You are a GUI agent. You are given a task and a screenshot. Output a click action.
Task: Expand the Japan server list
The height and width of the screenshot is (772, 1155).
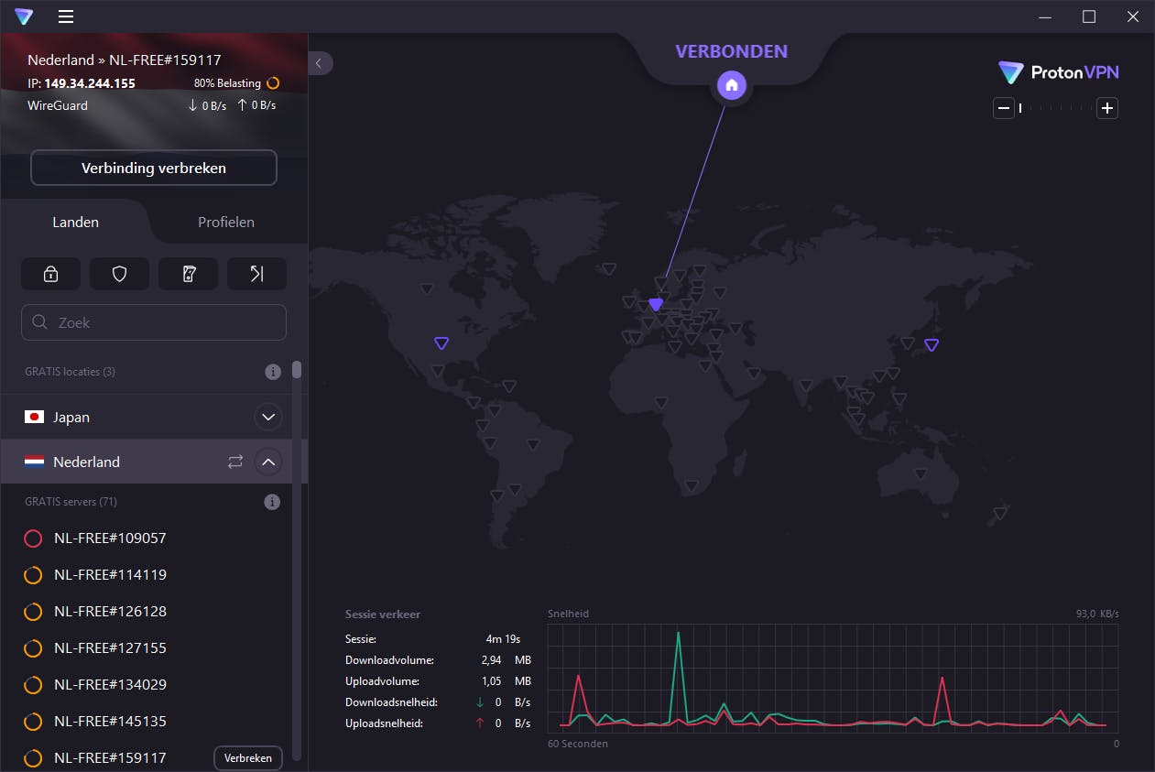pyautogui.click(x=268, y=417)
